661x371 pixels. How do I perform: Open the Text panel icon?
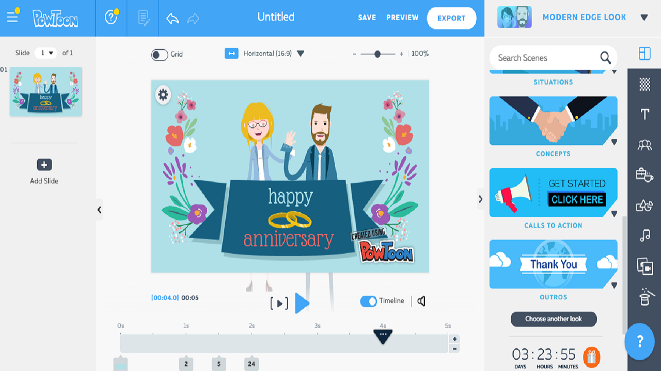point(644,114)
